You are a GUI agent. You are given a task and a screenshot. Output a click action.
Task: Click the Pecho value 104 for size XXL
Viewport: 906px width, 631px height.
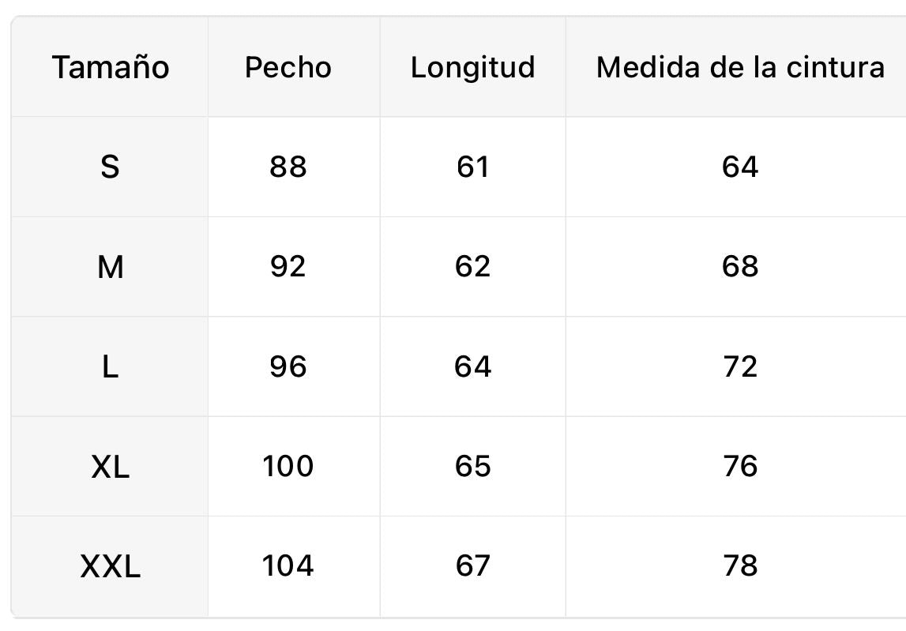tap(288, 565)
